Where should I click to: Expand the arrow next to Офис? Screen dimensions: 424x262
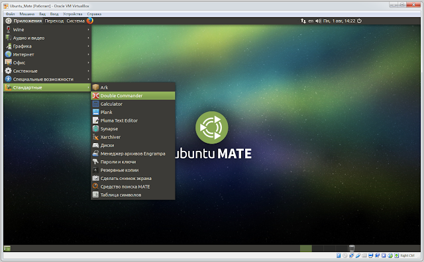88,63
